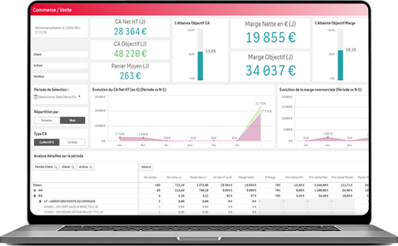The height and width of the screenshot is (246, 398).
Task: Click the 1 897 € label in margin chart
Action: [328, 134]
